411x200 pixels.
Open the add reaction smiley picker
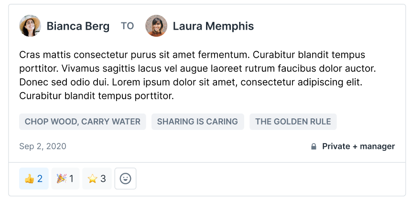point(125,179)
